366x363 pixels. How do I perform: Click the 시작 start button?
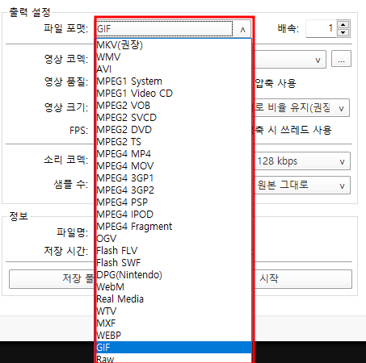point(303,279)
